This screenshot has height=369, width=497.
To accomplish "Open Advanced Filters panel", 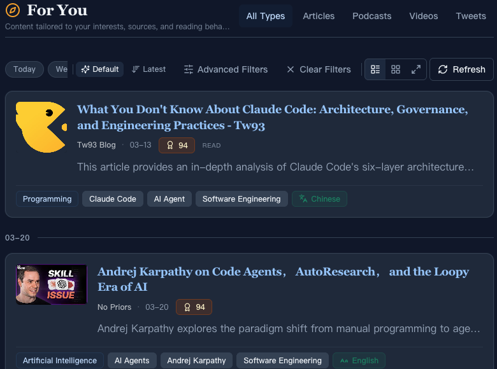I will pyautogui.click(x=226, y=69).
